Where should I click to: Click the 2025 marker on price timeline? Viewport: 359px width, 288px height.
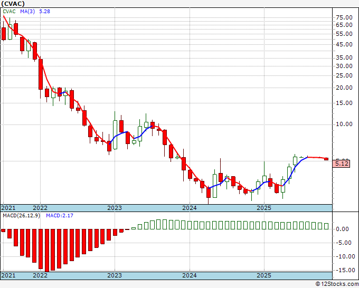click(x=264, y=208)
